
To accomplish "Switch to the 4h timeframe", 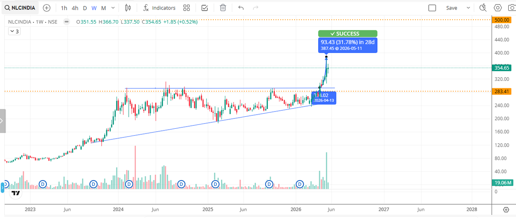I will click(x=75, y=8).
